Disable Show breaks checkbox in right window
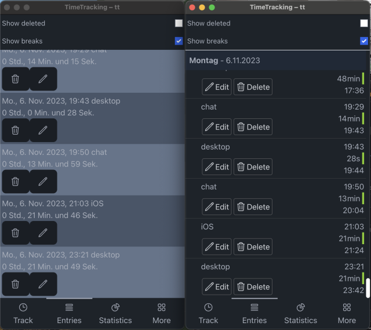Viewport: 371px width, 330px height. point(363,41)
